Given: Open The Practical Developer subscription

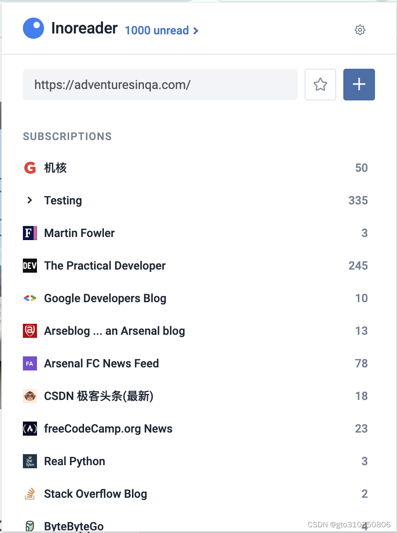Looking at the screenshot, I should [105, 266].
